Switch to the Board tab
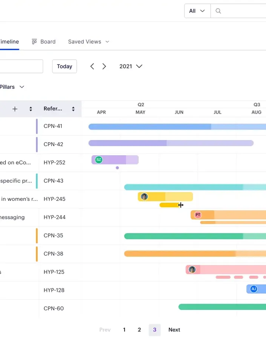The width and height of the screenshot is (266, 342). [x=44, y=42]
